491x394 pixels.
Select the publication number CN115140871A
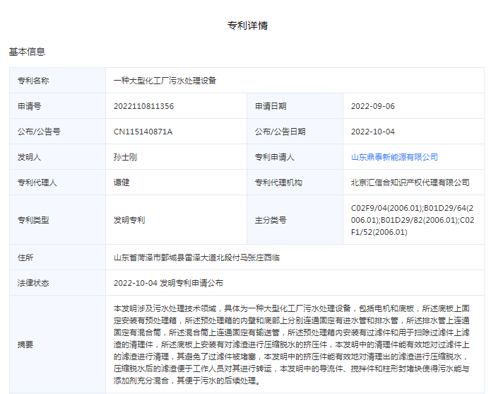[x=143, y=132]
